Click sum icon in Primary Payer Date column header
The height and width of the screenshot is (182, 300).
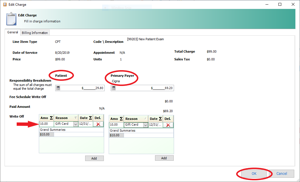point(160,119)
